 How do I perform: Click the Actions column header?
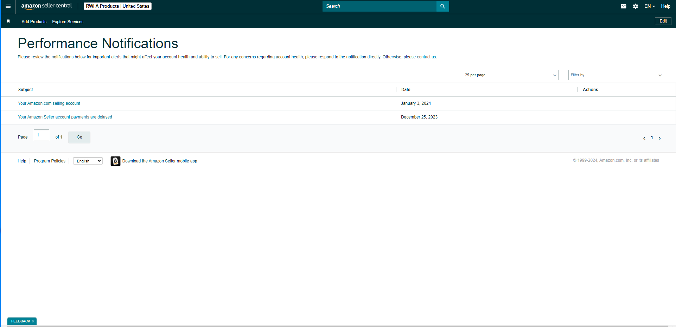(x=590, y=90)
